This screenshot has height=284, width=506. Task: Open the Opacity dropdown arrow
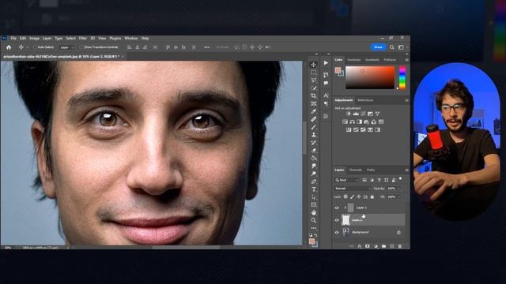pyautogui.click(x=399, y=189)
